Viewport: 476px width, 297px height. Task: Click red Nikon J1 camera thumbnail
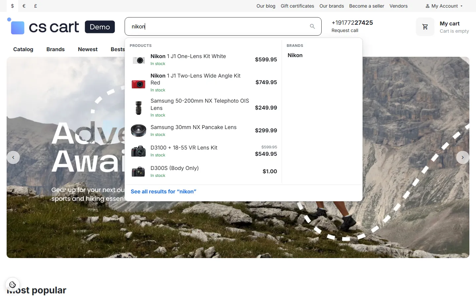point(139,84)
